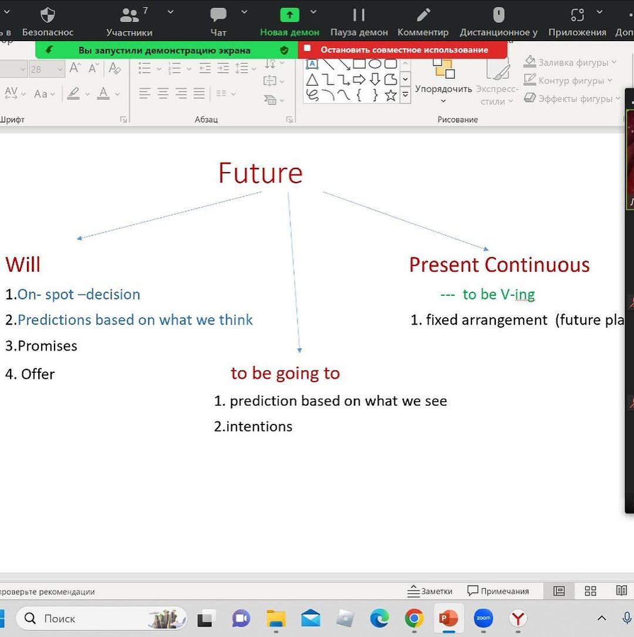The height and width of the screenshot is (637, 634).
Task: Toggle the Заметки notes pane
Action: pyautogui.click(x=430, y=591)
